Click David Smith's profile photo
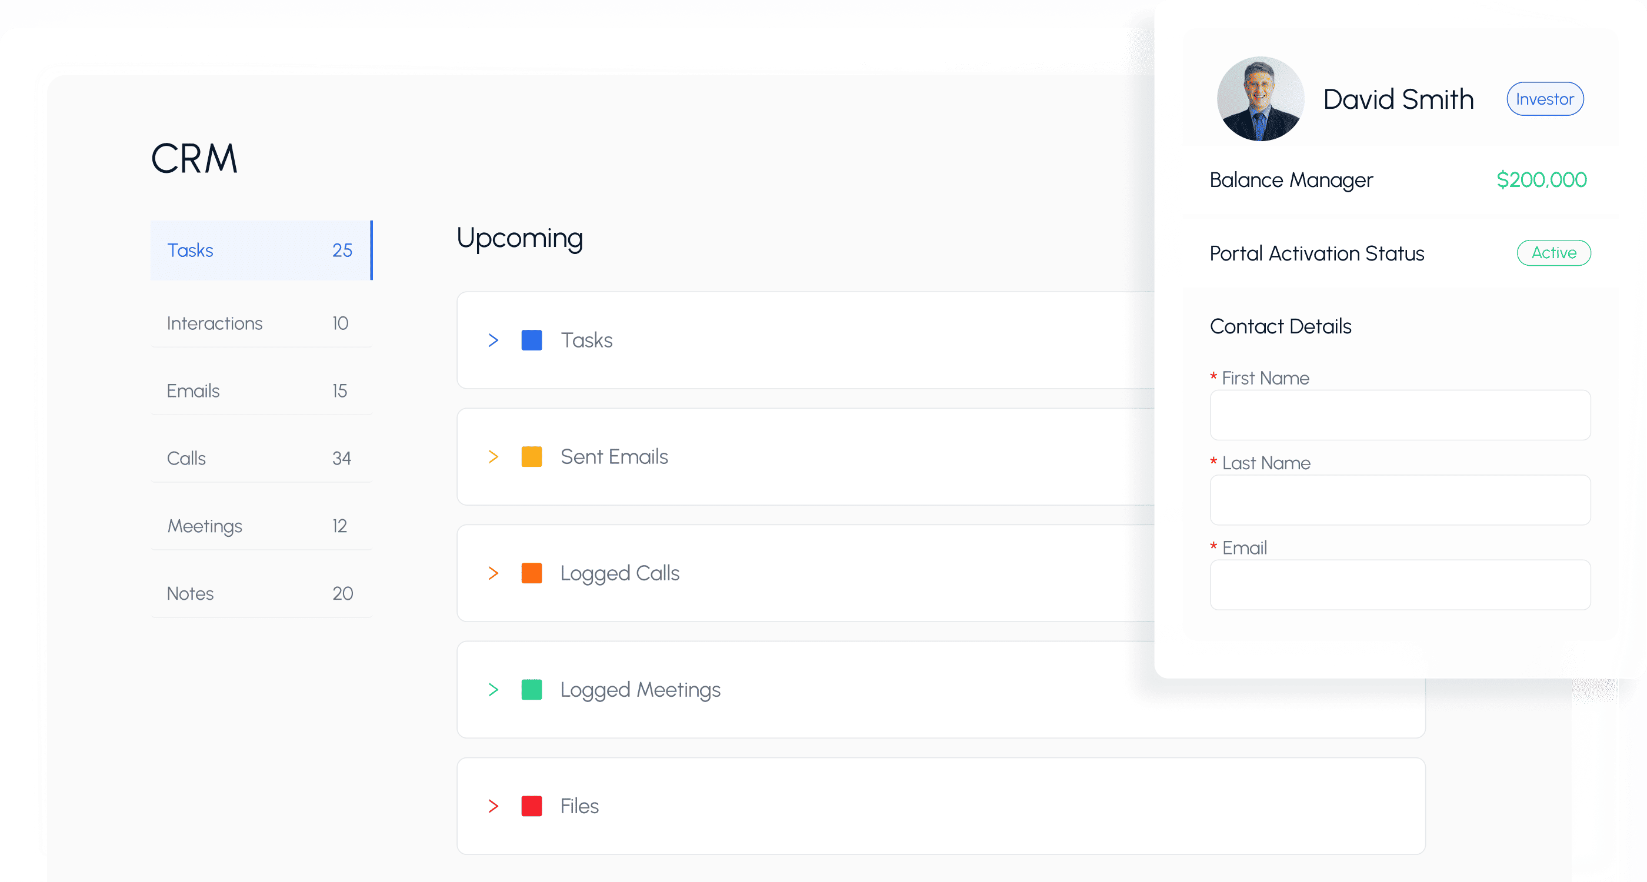Viewport: 1647px width, 882px height. (x=1259, y=99)
